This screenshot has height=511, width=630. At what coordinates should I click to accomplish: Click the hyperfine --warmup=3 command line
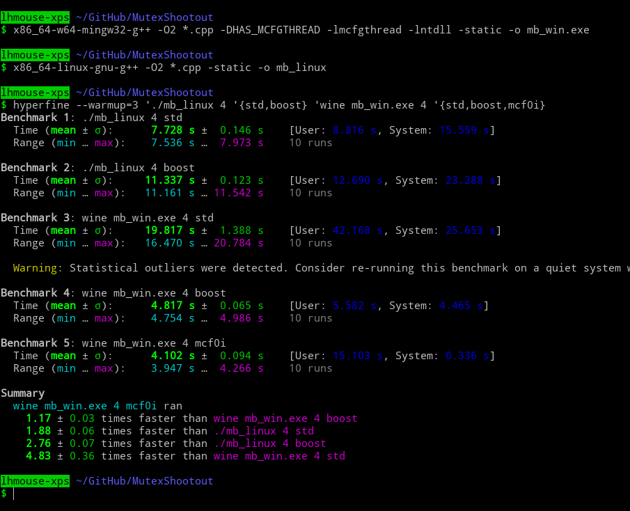[279, 105]
